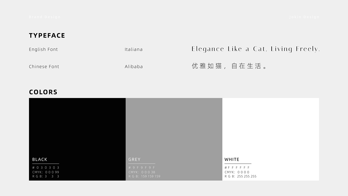Click the 'Brand Design' header text
The height and width of the screenshot is (196, 348).
[45, 17]
